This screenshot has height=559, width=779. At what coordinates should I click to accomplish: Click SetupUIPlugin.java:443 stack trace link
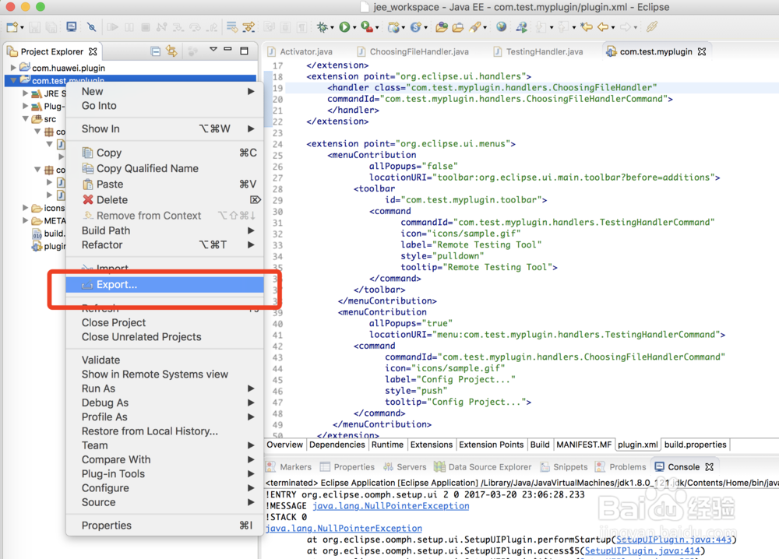[x=674, y=540]
